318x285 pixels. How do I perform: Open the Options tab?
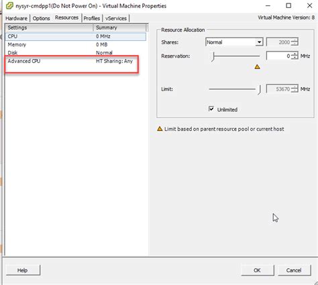pos(41,18)
